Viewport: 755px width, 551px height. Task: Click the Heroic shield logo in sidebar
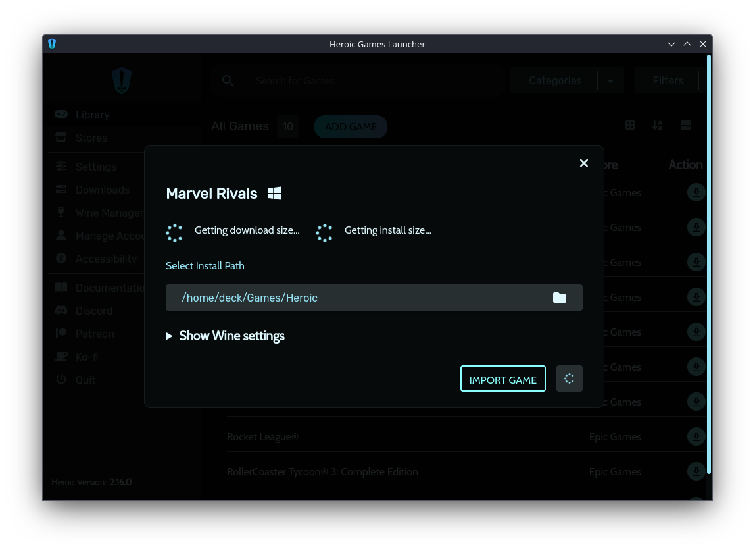(x=121, y=80)
